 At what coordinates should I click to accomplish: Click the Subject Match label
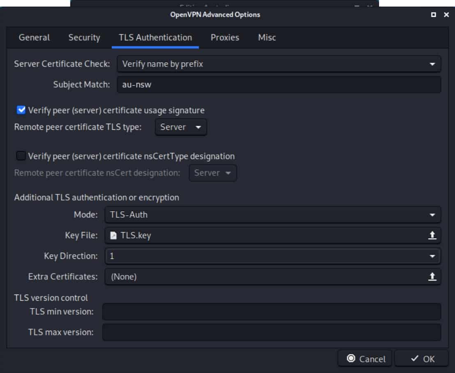(82, 85)
